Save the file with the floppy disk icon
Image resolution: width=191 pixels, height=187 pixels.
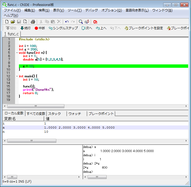pyautogui.click(x=19, y=22)
